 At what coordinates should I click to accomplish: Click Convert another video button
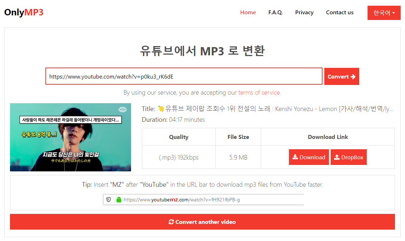[x=202, y=222]
